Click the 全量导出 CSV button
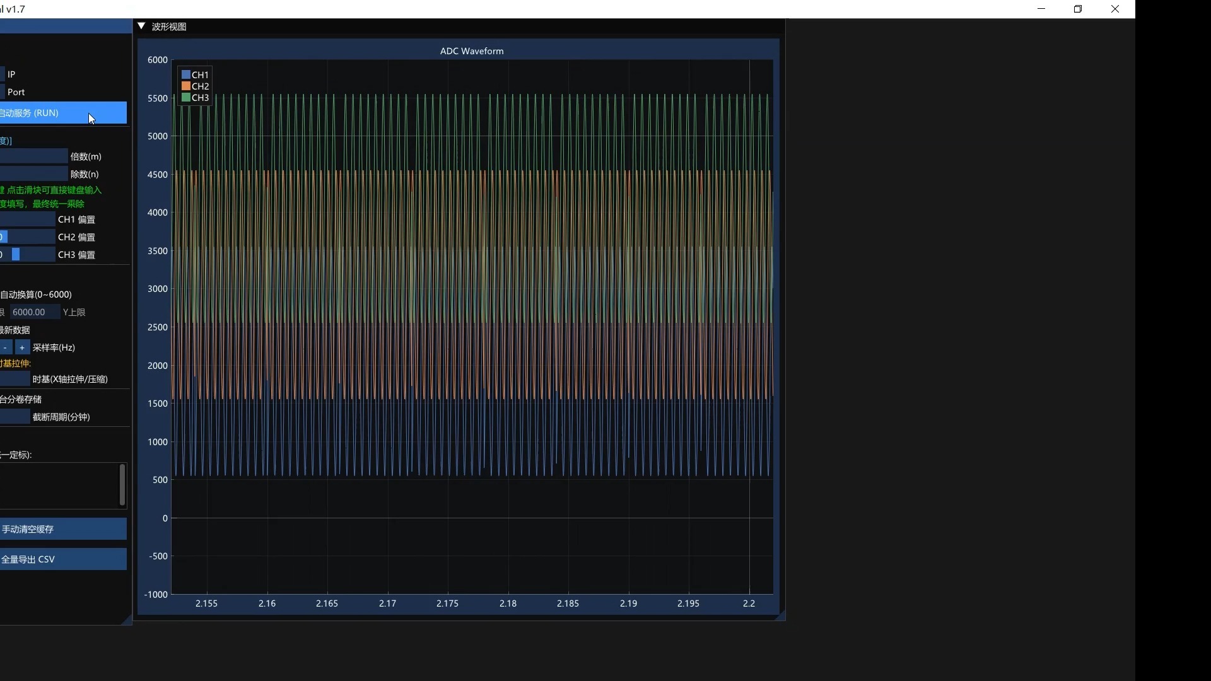 coord(63,559)
